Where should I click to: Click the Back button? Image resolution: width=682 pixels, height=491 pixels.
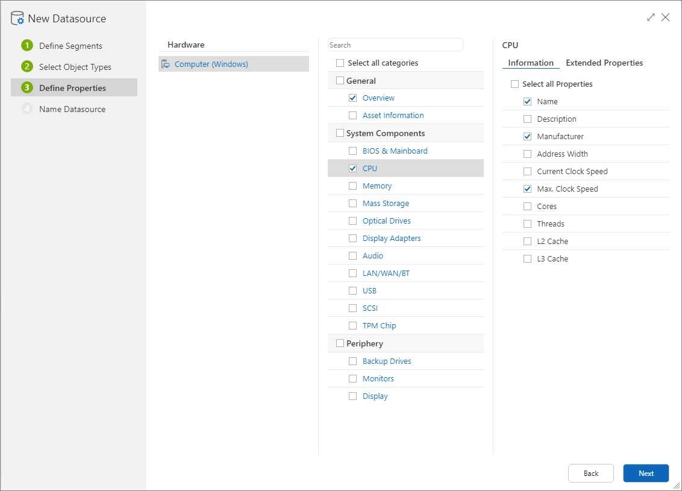pos(590,473)
